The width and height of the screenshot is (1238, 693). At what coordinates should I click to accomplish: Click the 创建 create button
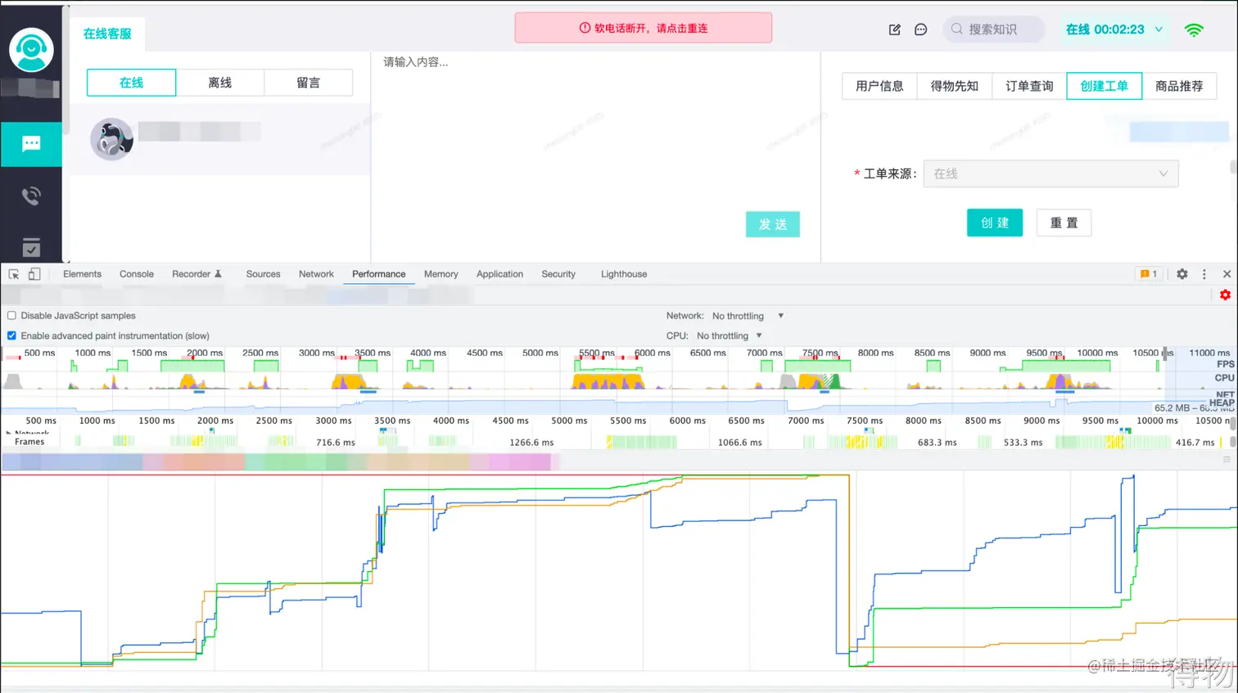coord(995,223)
